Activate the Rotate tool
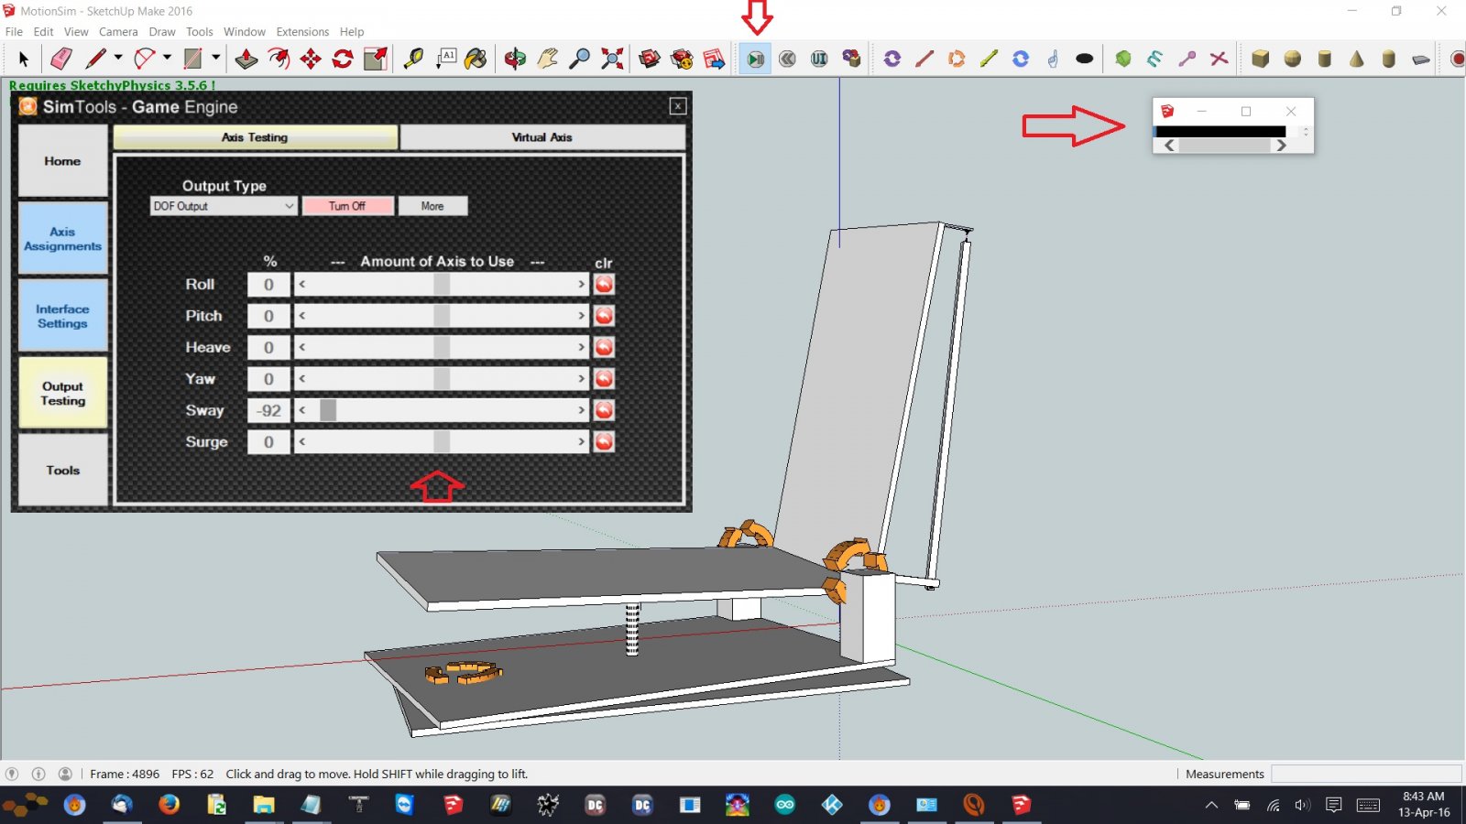Screen dimensions: 1466x824 (343, 60)
